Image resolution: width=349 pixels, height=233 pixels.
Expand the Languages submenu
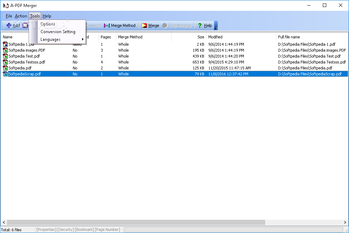57,39
